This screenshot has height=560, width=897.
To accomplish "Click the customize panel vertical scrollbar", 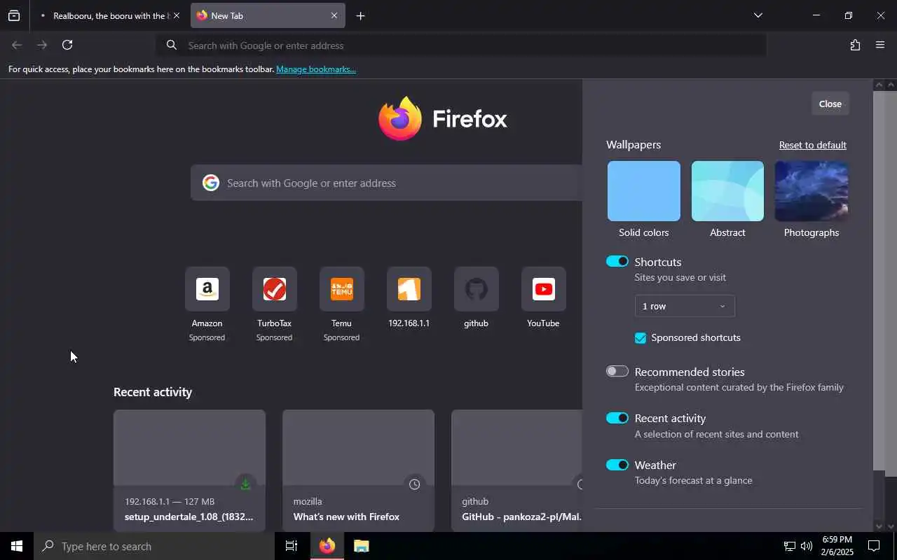I will [x=879, y=280].
